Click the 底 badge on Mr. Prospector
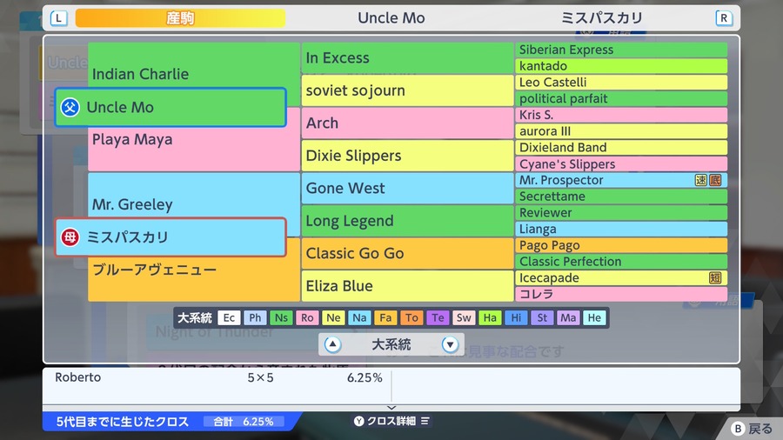The width and height of the screenshot is (783, 440). click(715, 180)
